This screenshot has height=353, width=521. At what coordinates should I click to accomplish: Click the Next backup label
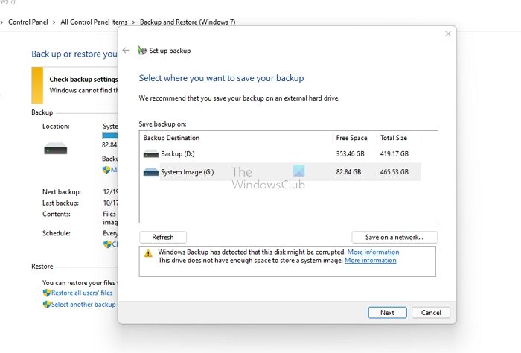coord(62,192)
